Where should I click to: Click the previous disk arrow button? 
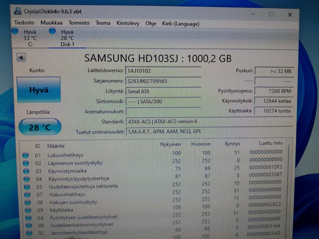(x=21, y=57)
